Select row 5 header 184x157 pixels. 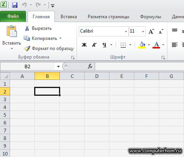pyautogui.click(x=5, y=115)
